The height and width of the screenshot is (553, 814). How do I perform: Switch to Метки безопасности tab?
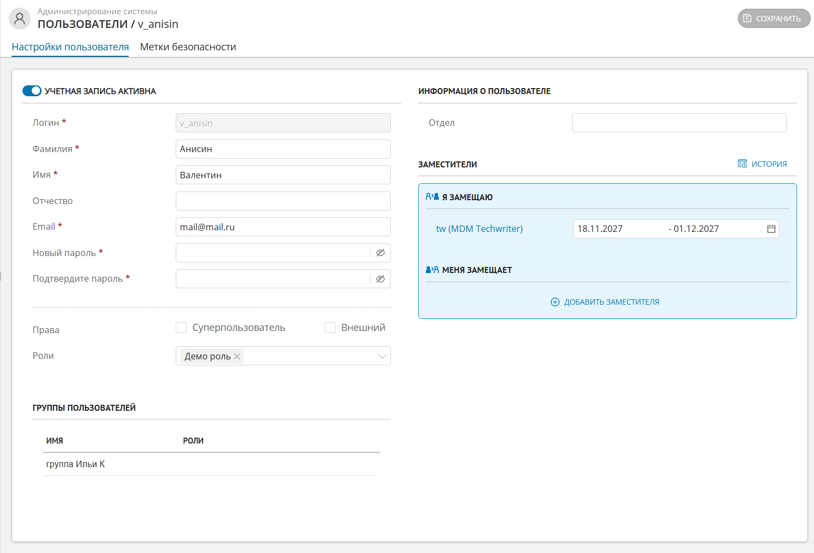point(188,47)
